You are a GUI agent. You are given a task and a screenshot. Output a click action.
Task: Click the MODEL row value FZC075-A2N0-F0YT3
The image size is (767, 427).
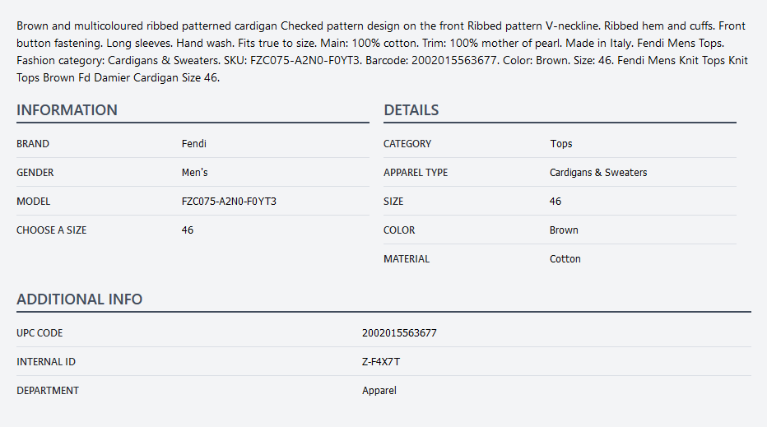pyautogui.click(x=229, y=202)
